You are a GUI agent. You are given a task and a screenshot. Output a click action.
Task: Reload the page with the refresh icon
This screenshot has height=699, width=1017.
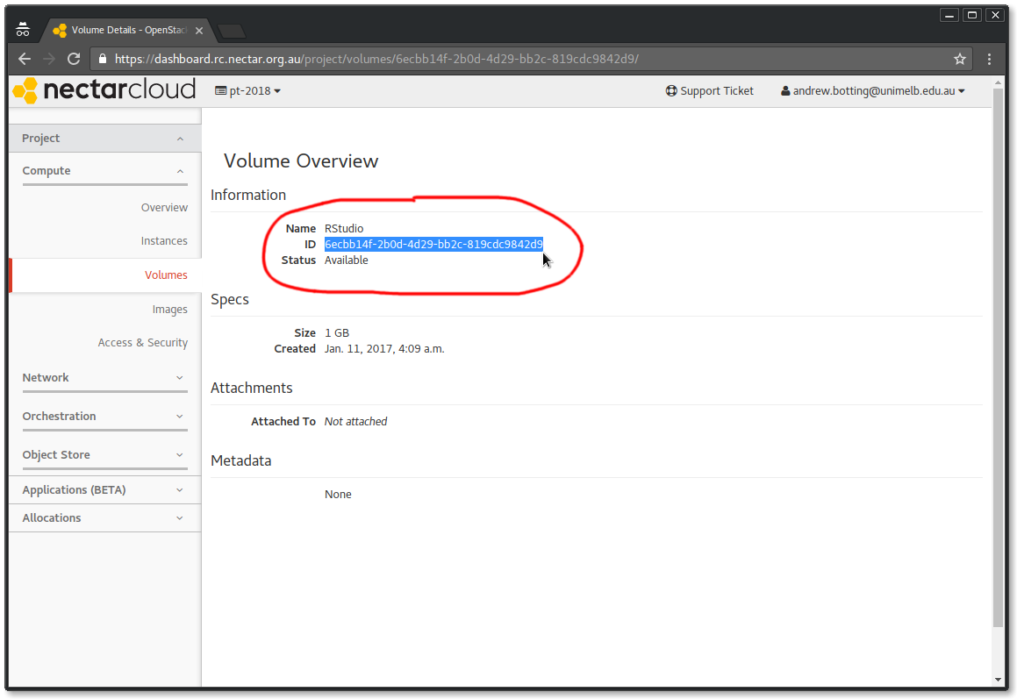73,59
